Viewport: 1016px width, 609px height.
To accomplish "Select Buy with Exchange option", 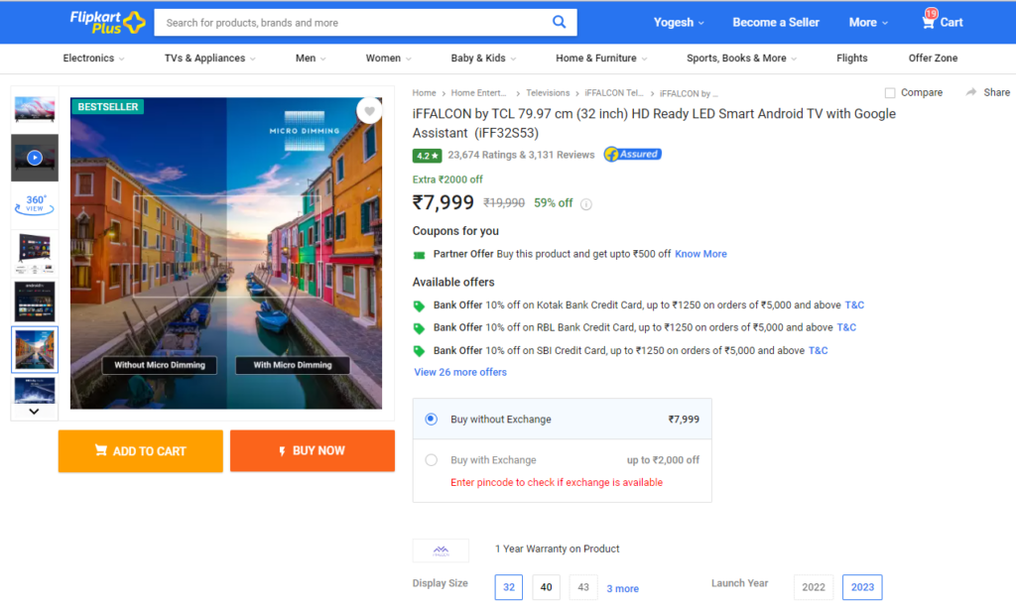I will pyautogui.click(x=431, y=460).
